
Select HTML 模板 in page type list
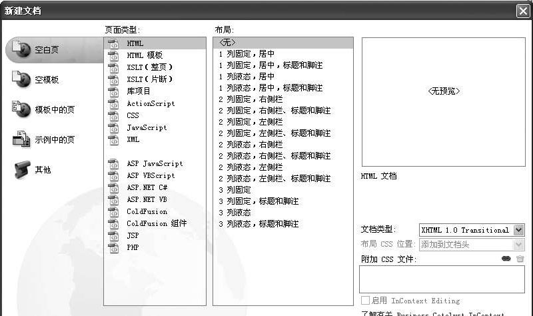[145, 55]
